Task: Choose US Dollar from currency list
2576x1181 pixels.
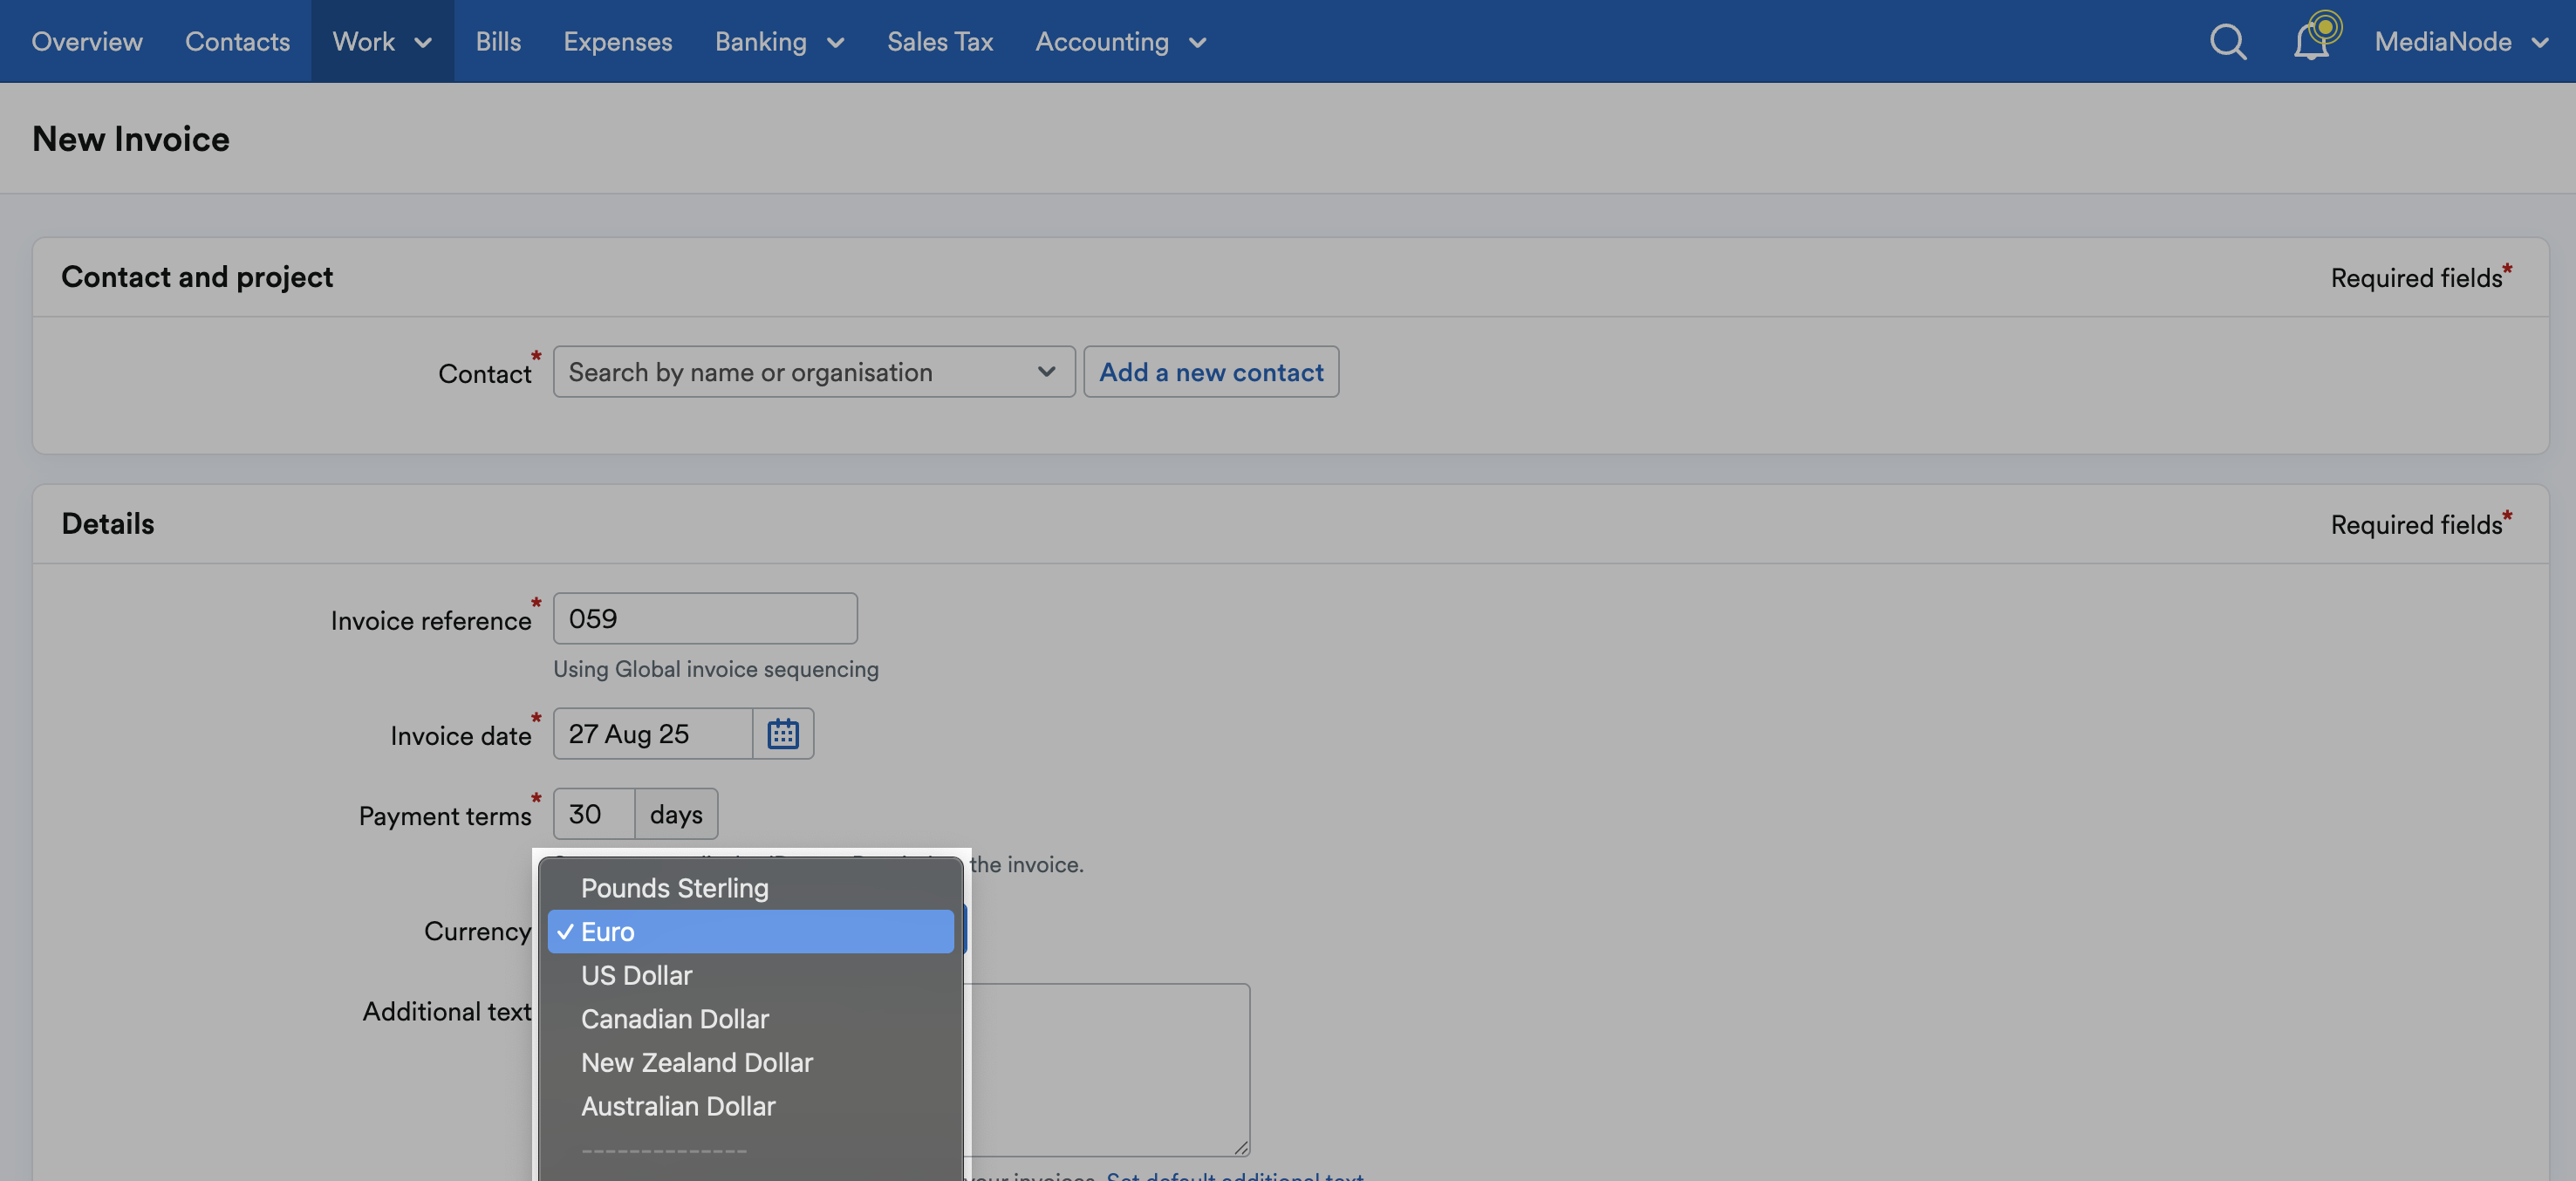Action: click(750, 975)
